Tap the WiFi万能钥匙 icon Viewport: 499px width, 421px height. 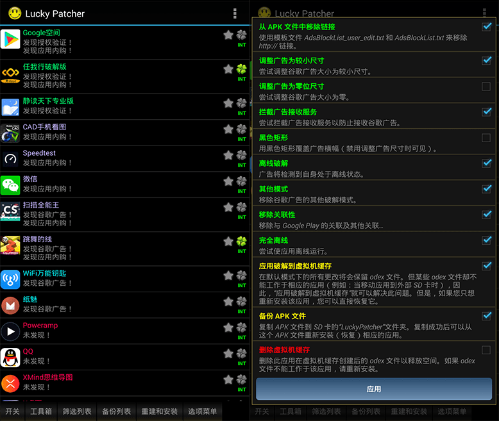coord(10,279)
